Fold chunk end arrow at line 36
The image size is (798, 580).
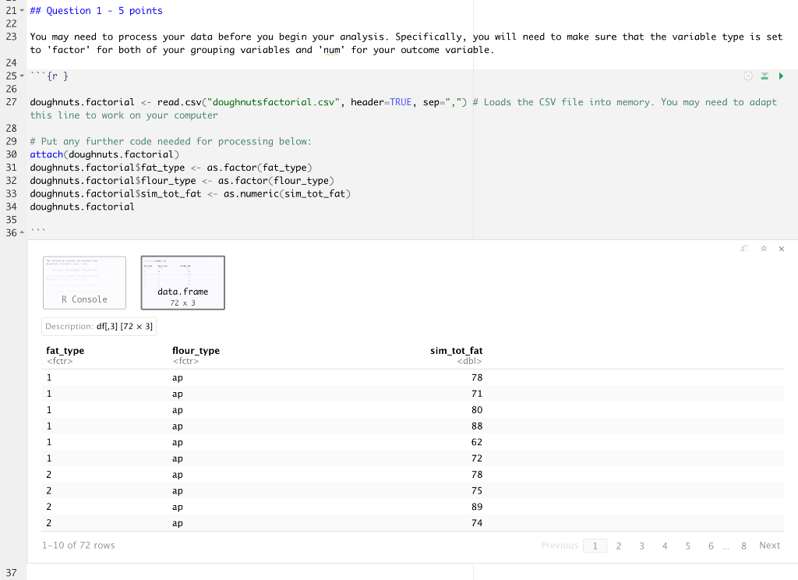(x=22, y=233)
